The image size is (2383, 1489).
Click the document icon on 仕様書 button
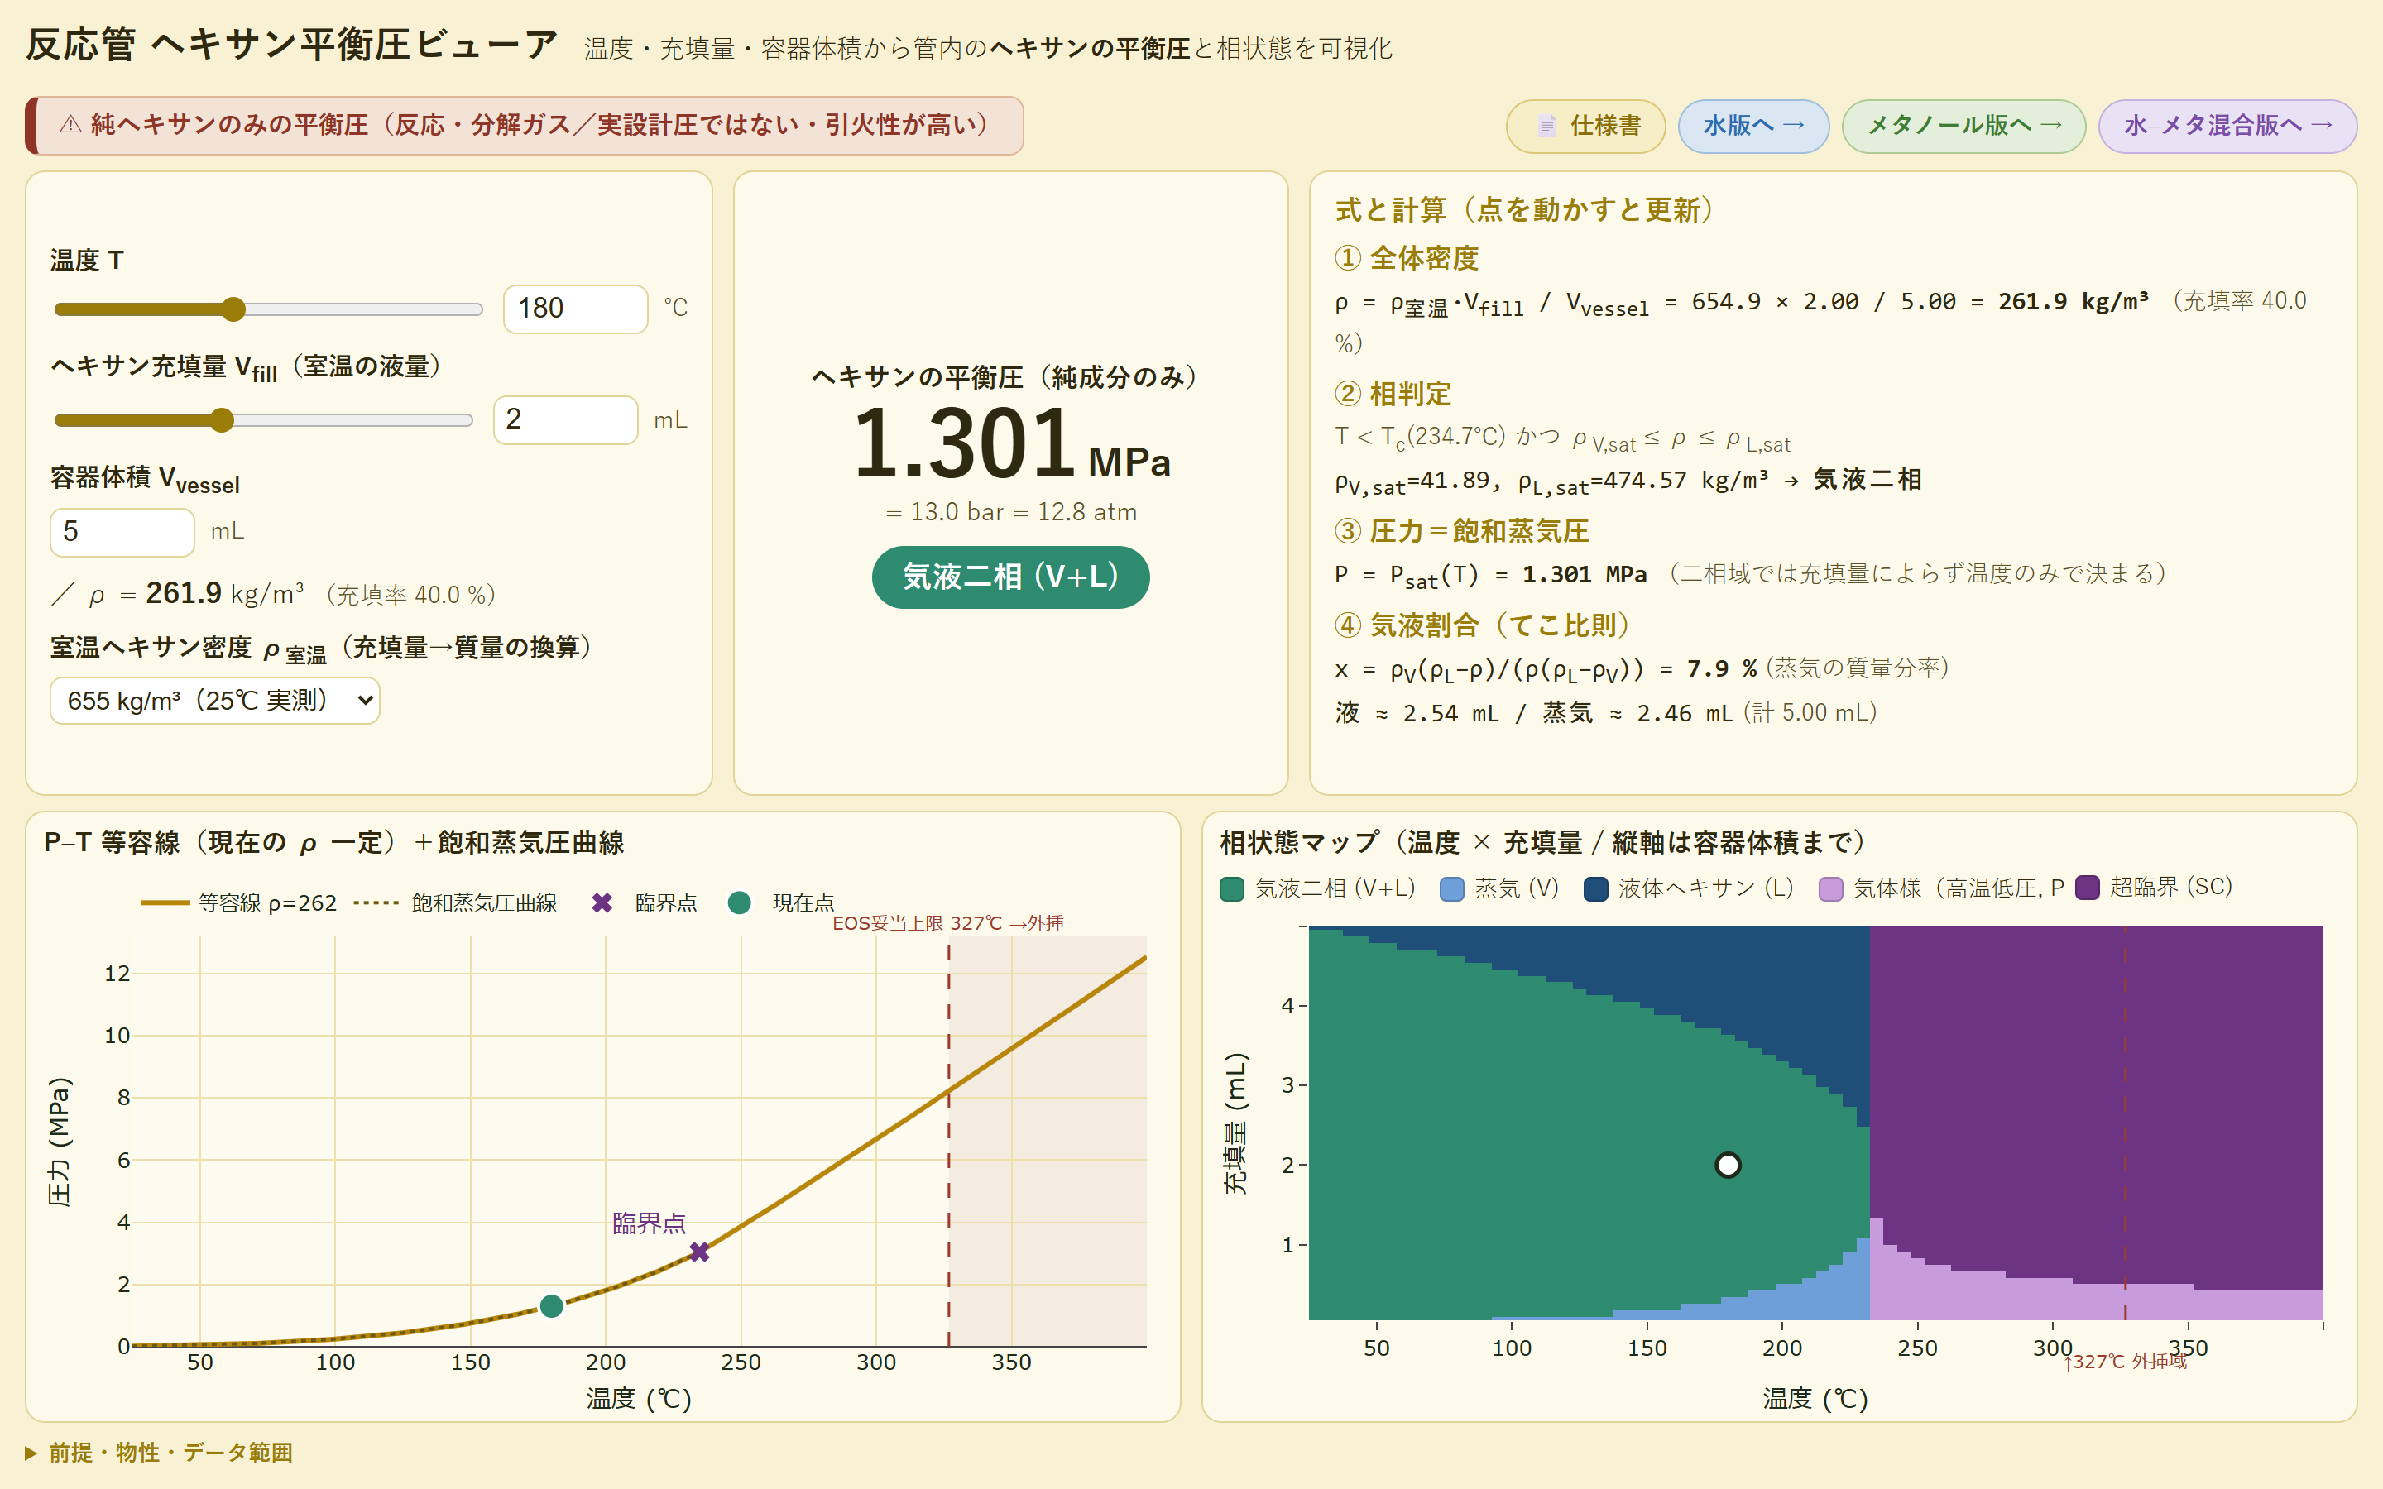(1547, 126)
